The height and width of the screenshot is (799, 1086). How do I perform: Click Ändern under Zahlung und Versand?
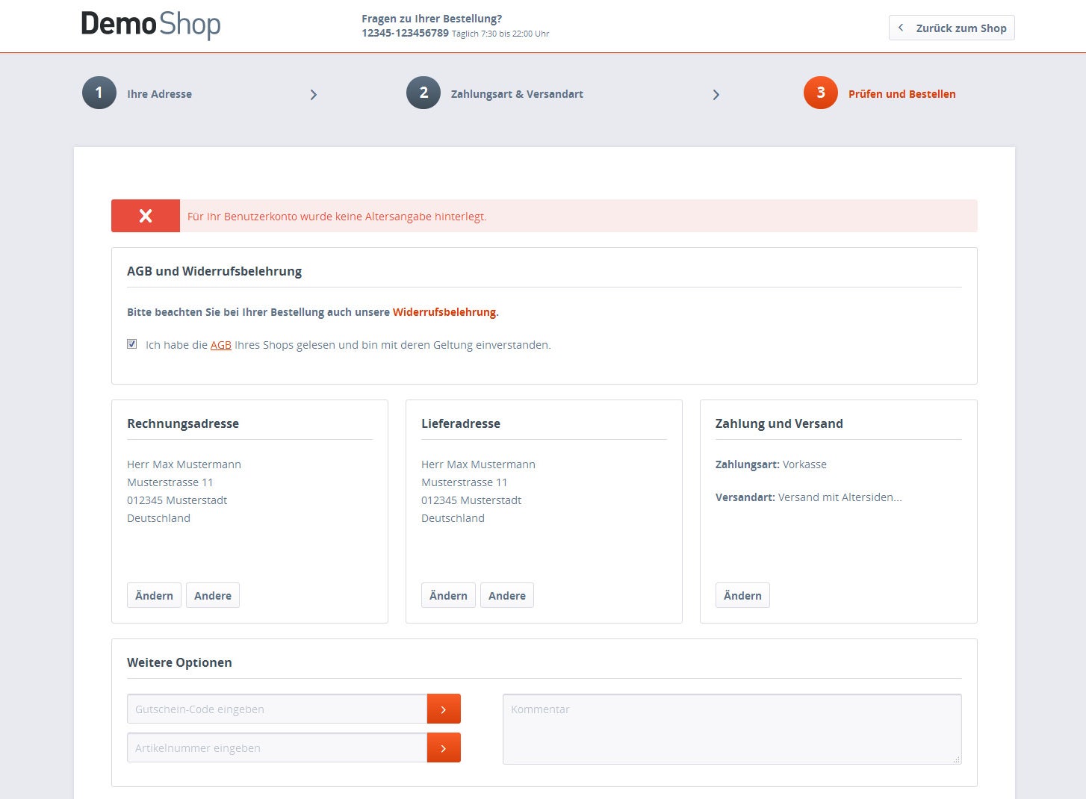742,595
